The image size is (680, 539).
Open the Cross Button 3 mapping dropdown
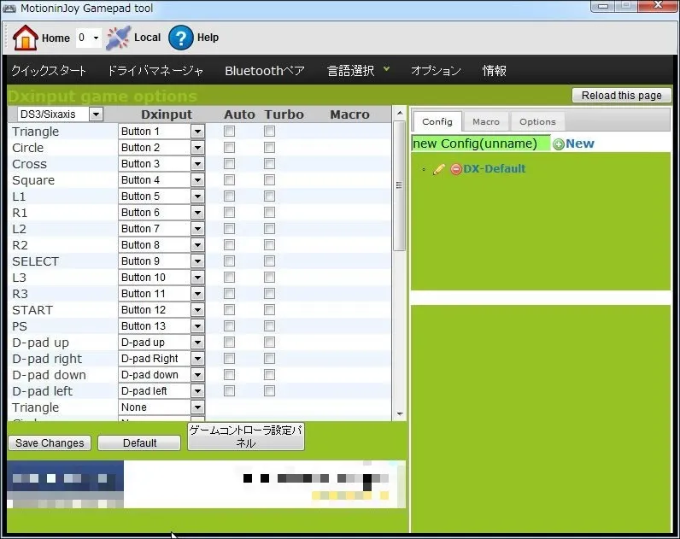[x=161, y=164]
